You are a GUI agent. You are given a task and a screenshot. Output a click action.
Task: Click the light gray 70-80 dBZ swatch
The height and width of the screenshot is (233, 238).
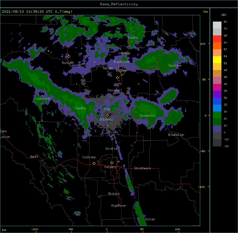(217, 25)
